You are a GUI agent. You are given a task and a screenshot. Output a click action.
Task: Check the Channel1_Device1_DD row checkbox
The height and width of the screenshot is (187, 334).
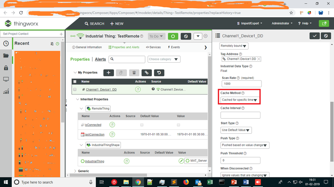pyautogui.click(x=75, y=90)
